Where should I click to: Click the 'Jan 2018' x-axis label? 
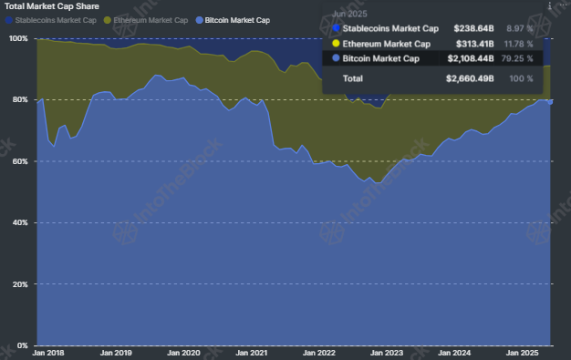(x=48, y=353)
